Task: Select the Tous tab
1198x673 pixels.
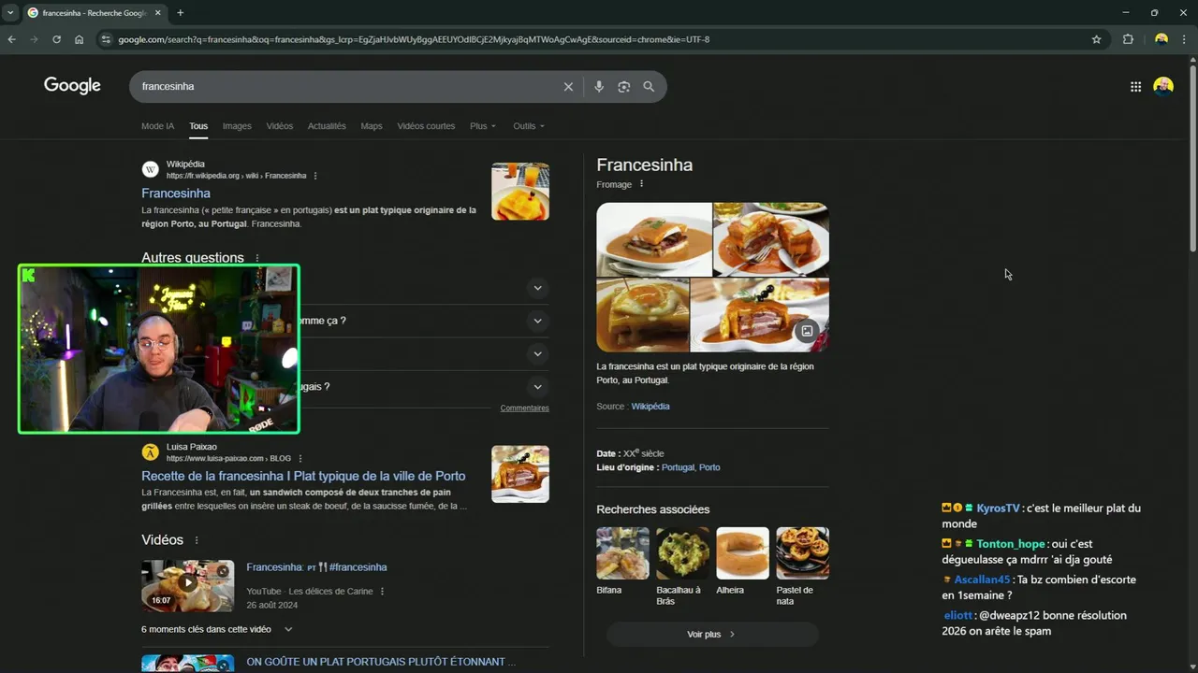Action: [198, 126]
